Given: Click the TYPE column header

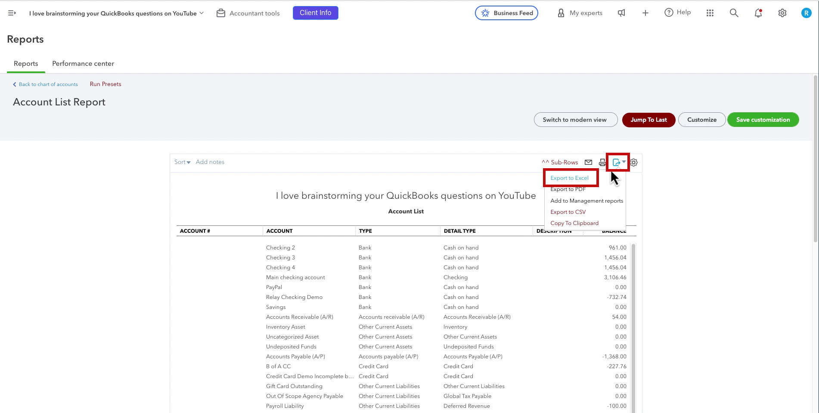Looking at the screenshot, I should pyautogui.click(x=365, y=231).
